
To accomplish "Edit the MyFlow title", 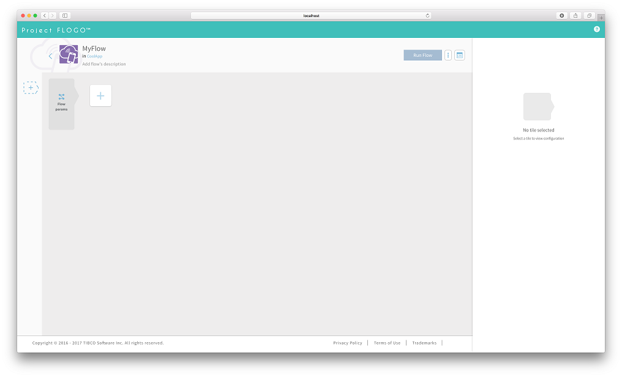I will 94,48.
